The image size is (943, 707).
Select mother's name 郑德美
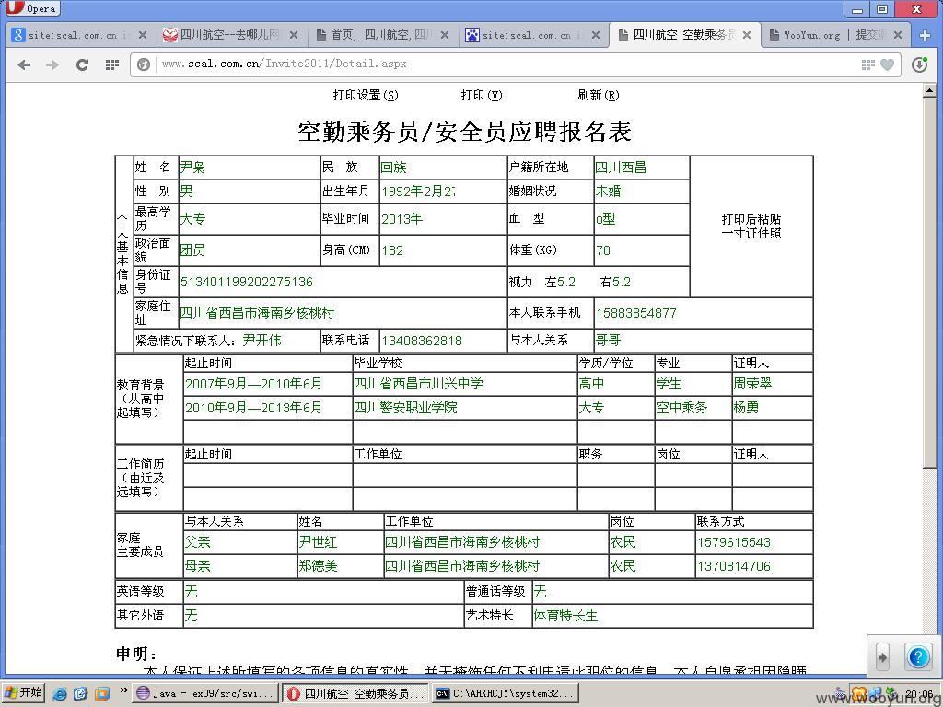(318, 566)
